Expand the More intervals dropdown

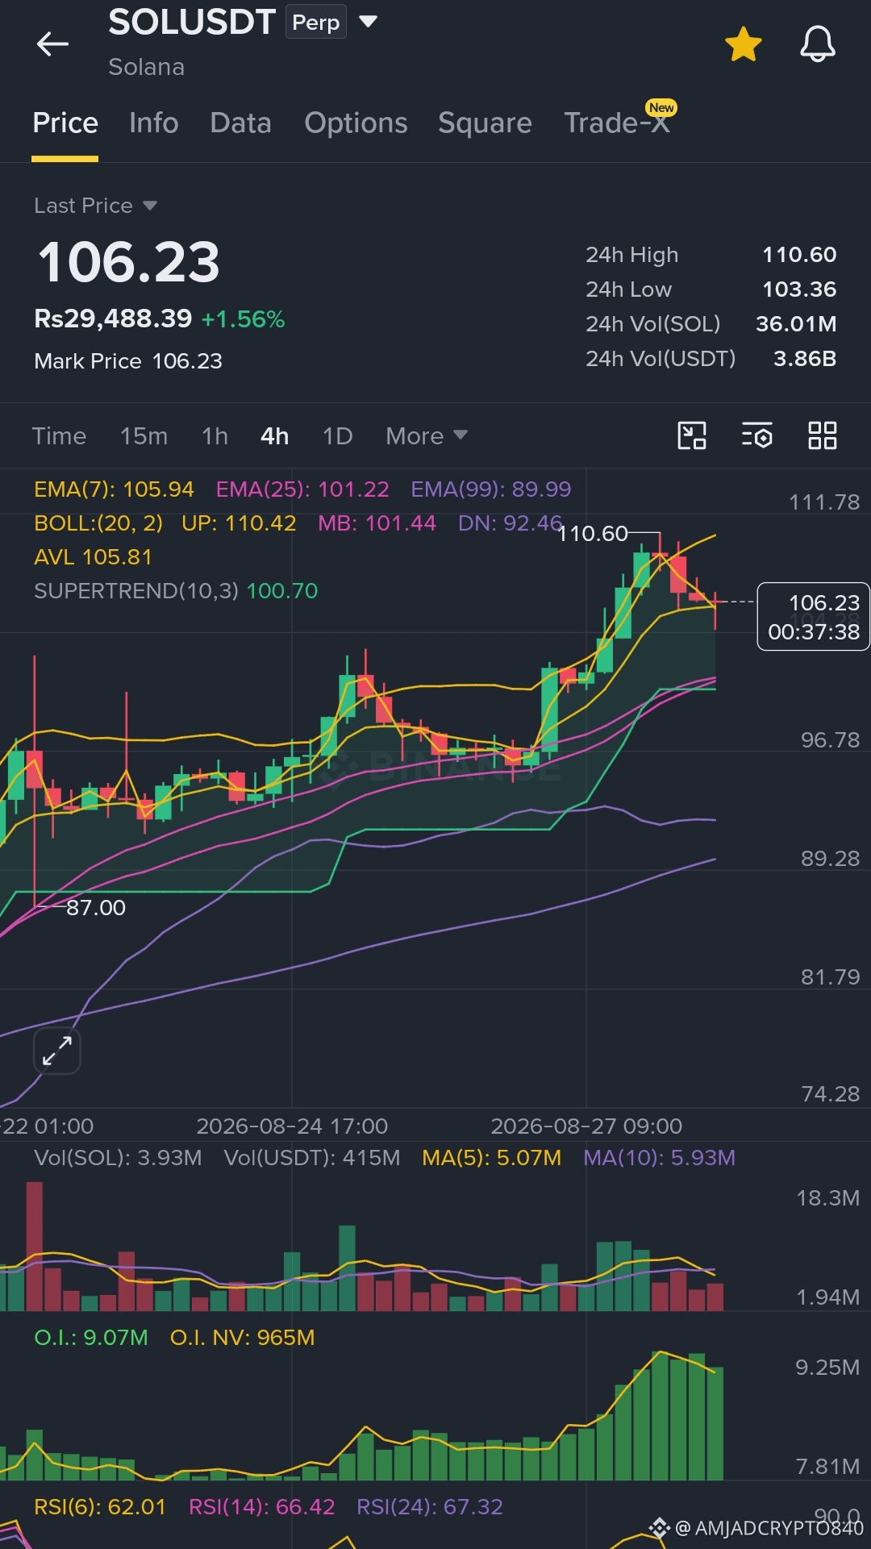click(427, 436)
